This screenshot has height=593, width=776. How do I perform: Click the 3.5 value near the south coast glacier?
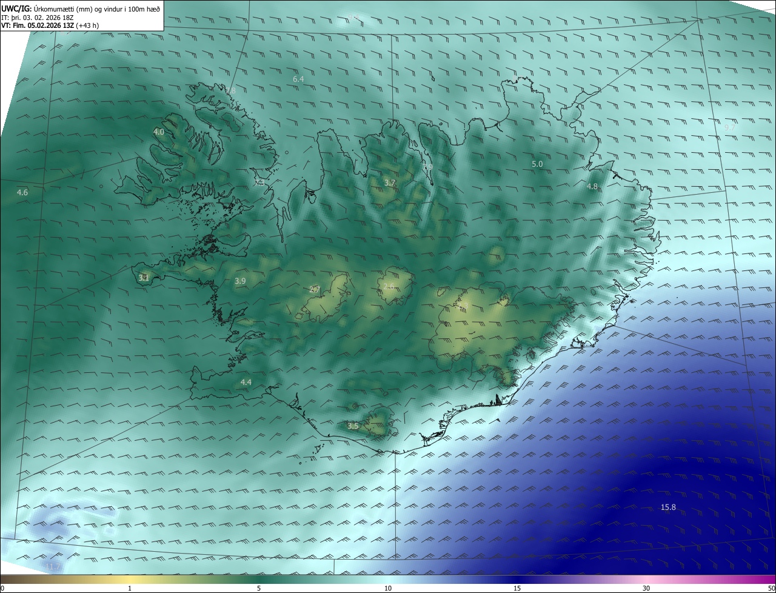[x=353, y=426]
